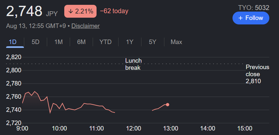The height and width of the screenshot is (135, 279).
Task: Click the 2,748 price value
Action: (24, 11)
